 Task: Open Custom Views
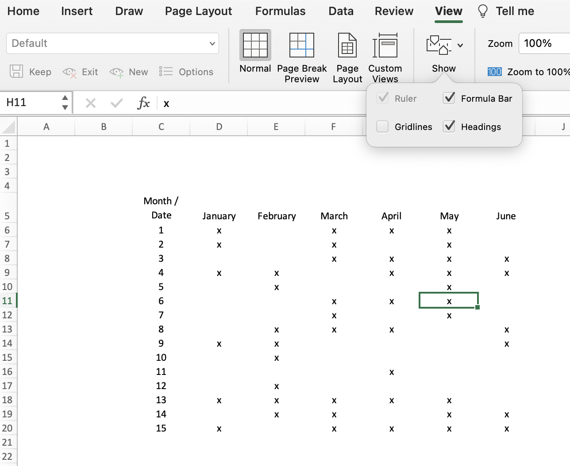point(385,57)
